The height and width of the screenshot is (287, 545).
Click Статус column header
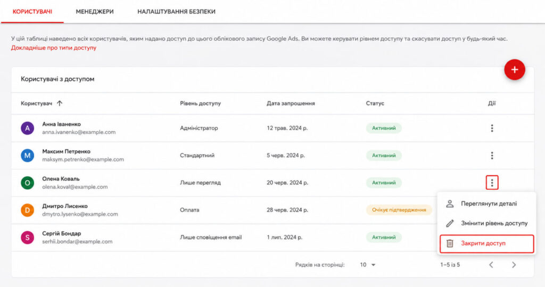pyautogui.click(x=375, y=104)
